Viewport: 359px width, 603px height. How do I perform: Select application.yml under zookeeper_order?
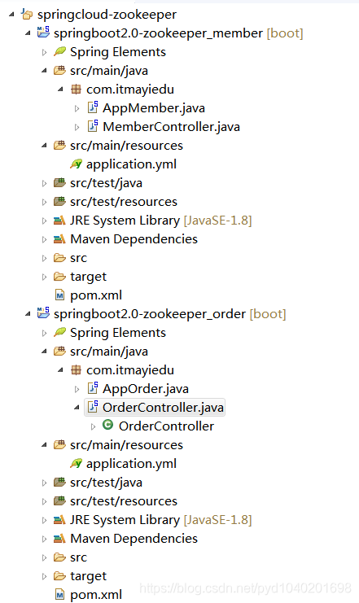point(131,464)
